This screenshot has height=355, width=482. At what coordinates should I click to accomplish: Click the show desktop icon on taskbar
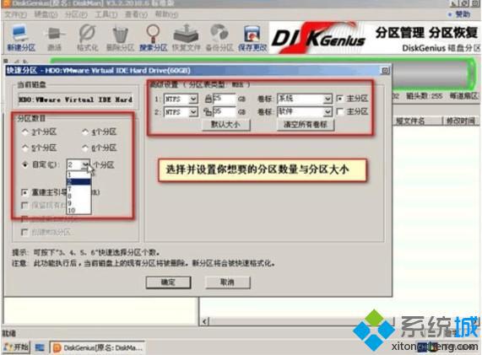pyautogui.click(x=40, y=347)
